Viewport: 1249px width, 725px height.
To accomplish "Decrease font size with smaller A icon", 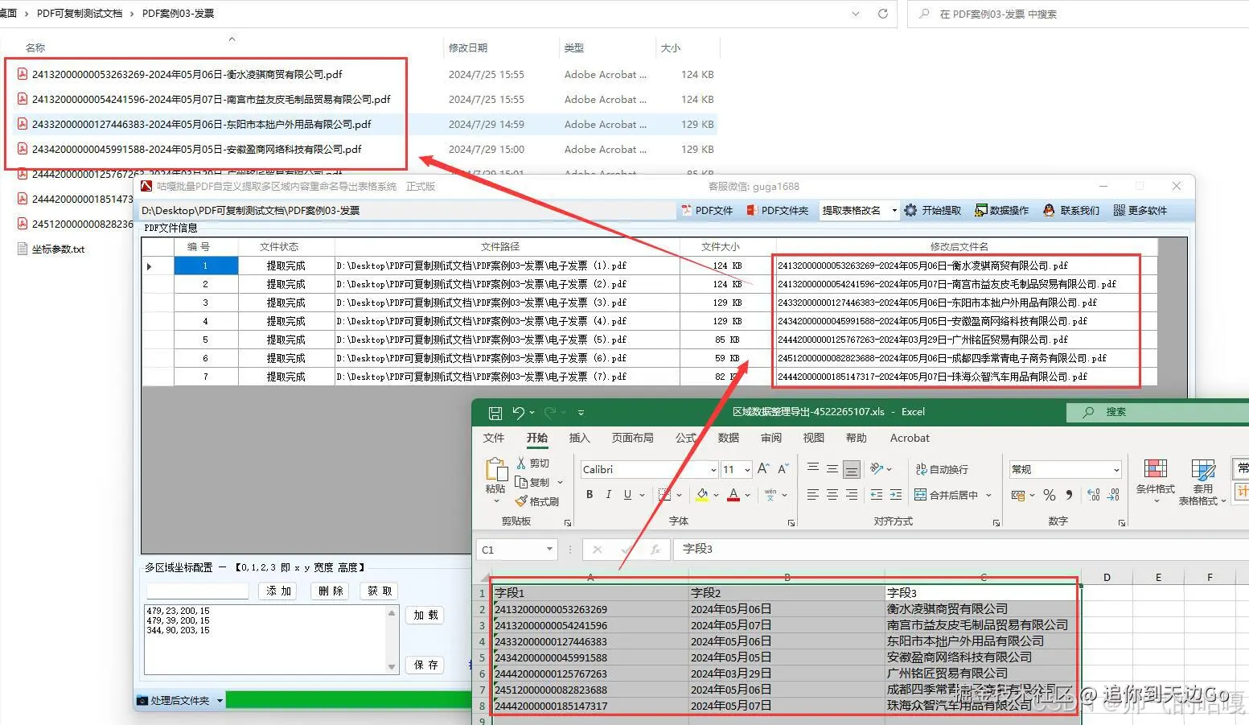I will pyautogui.click(x=783, y=468).
